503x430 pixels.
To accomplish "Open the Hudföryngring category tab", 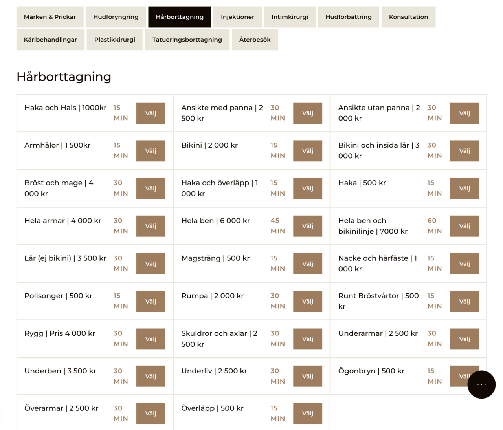I will click(x=116, y=17).
